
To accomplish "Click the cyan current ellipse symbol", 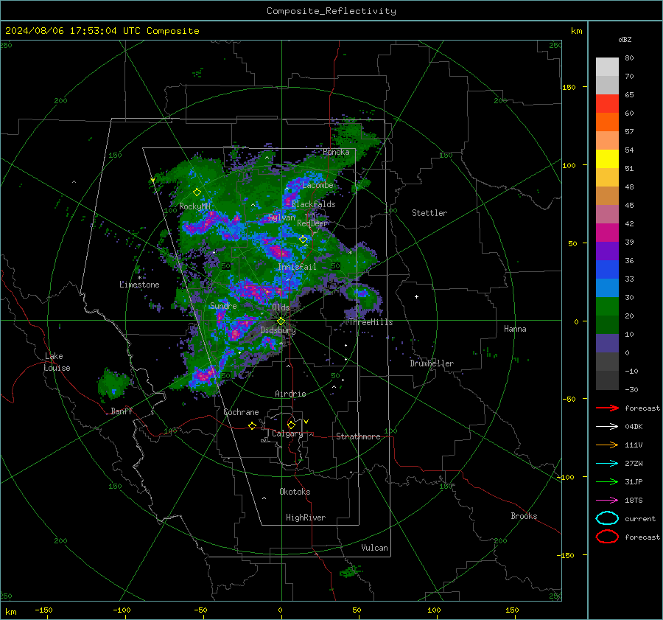I will 607,518.
